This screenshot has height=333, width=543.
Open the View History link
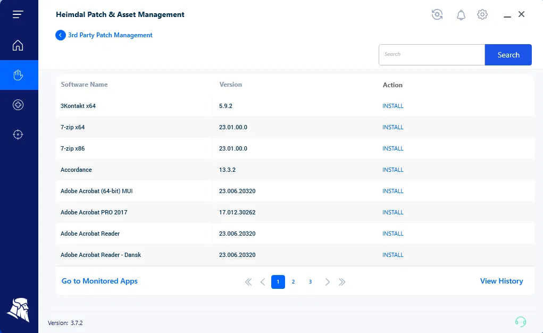tap(502, 281)
